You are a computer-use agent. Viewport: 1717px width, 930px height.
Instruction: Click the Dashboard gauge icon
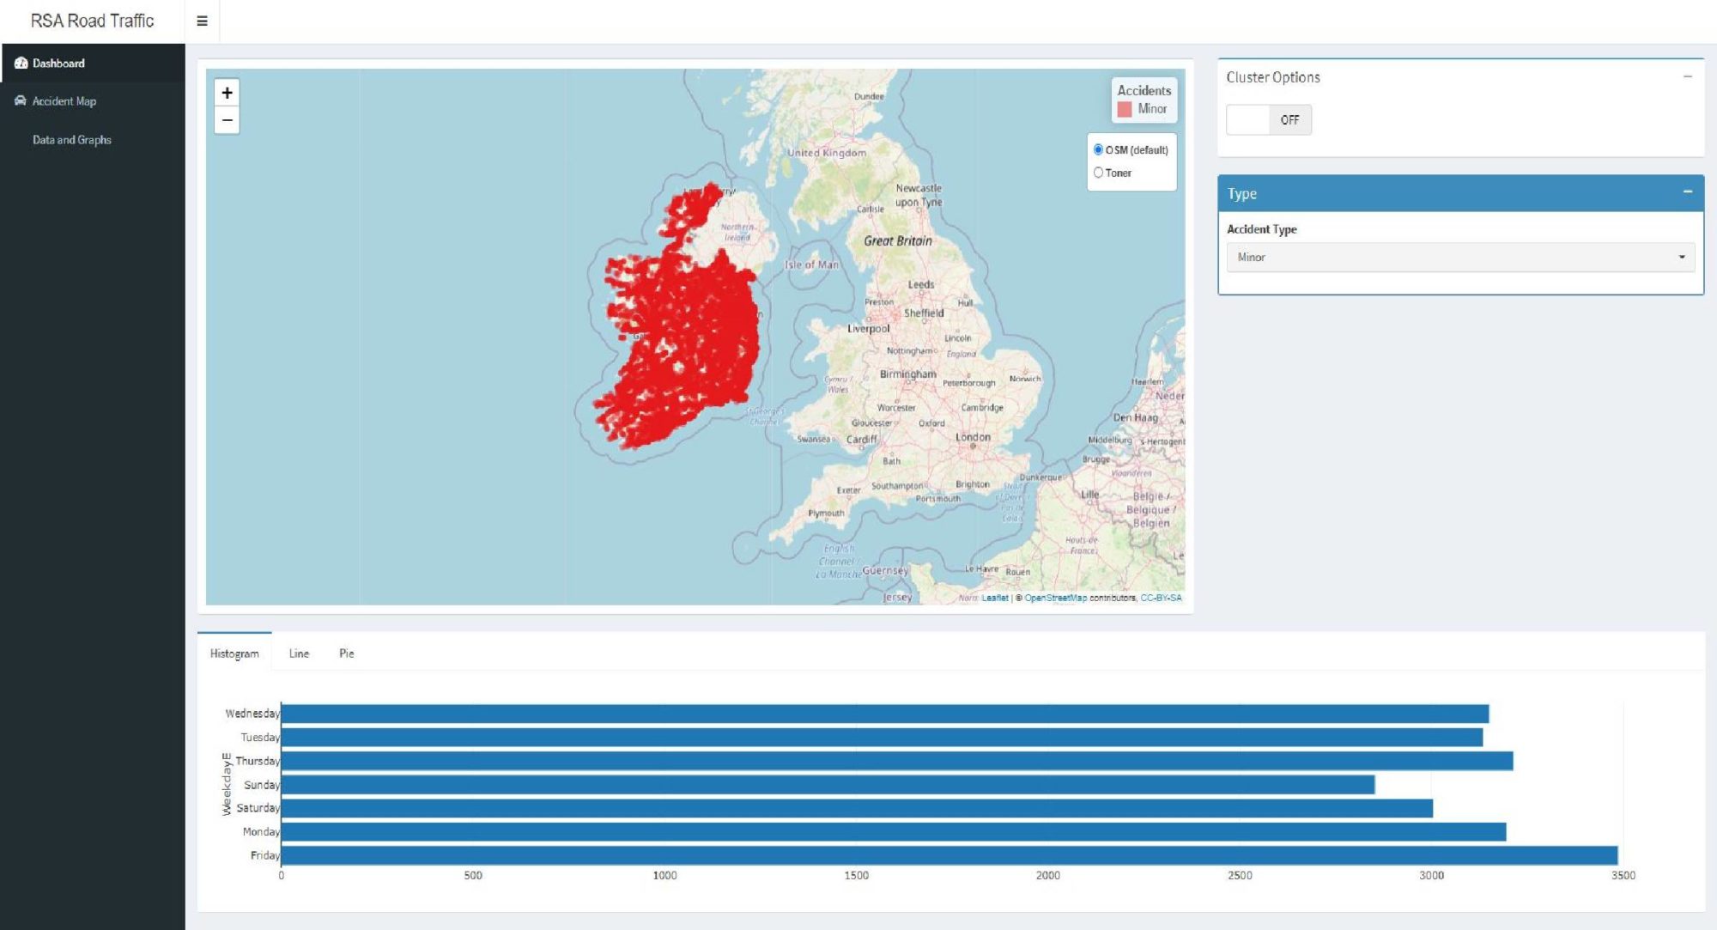[21, 63]
